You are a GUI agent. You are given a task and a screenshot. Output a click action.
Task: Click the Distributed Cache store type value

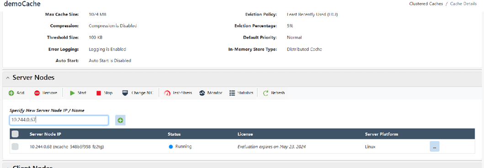click(x=304, y=49)
